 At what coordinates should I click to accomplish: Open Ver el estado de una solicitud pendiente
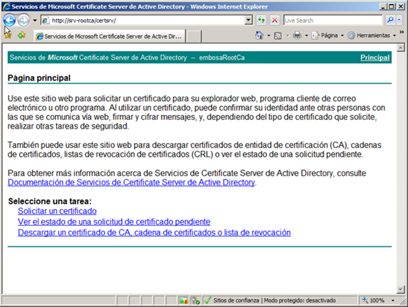(114, 221)
